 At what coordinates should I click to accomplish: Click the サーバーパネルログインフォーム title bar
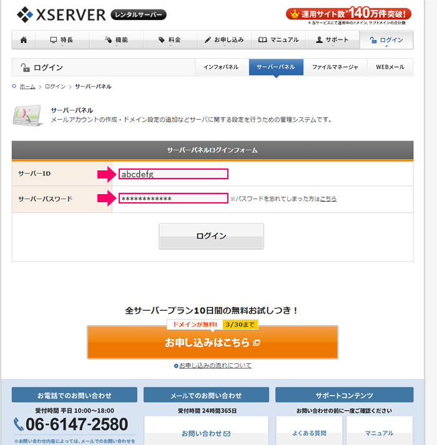click(212, 150)
